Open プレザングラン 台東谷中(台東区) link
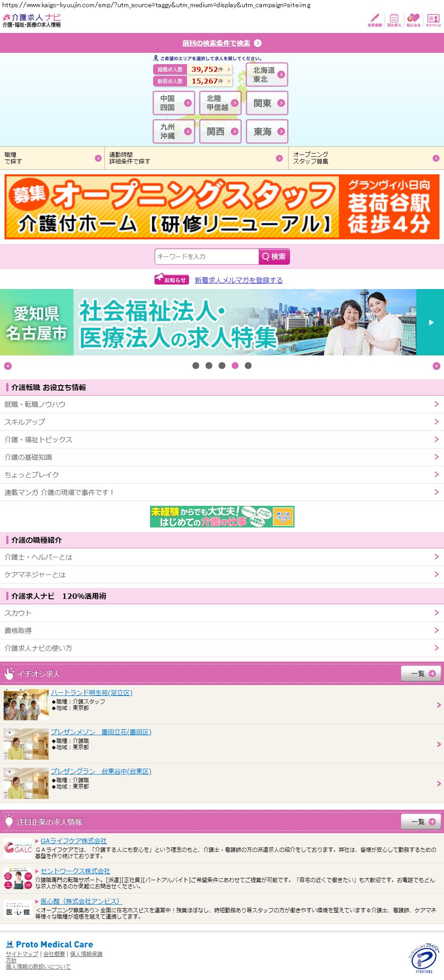The height and width of the screenshot is (980, 444). pyautogui.click(x=101, y=771)
